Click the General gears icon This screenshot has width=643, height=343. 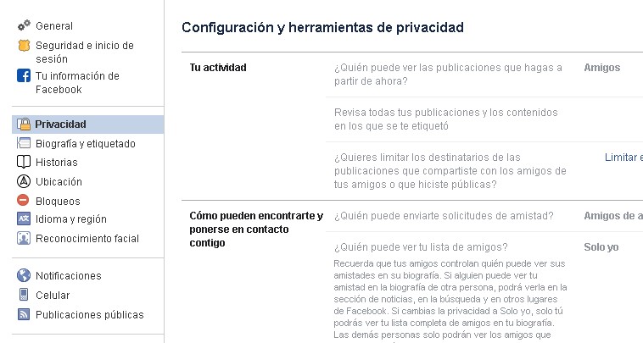coord(24,25)
